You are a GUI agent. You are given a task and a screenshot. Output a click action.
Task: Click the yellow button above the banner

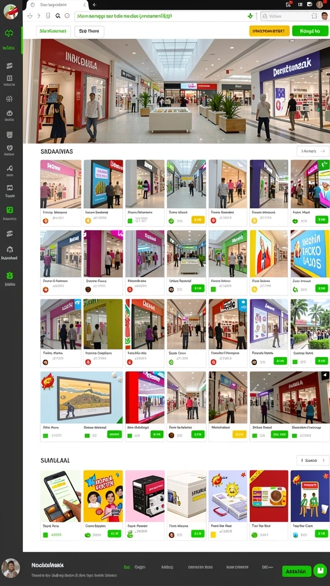click(269, 31)
